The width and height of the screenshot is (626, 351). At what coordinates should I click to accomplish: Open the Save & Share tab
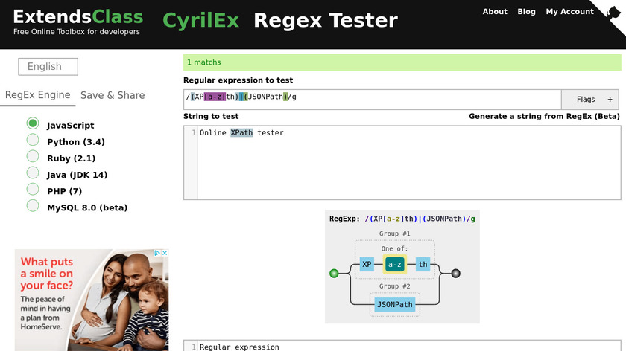click(x=113, y=96)
